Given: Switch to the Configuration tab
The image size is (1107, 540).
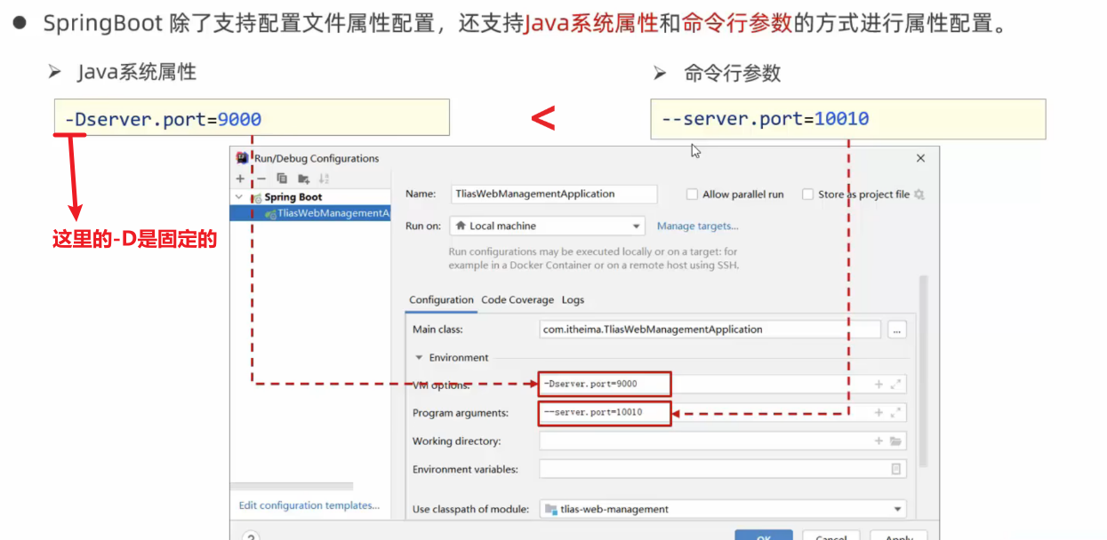Looking at the screenshot, I should (x=441, y=300).
